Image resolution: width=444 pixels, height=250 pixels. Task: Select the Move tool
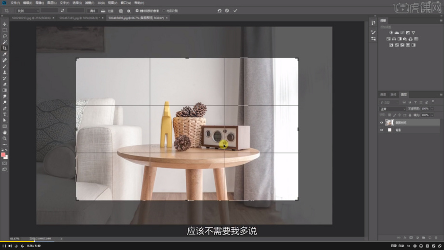pos(5,24)
